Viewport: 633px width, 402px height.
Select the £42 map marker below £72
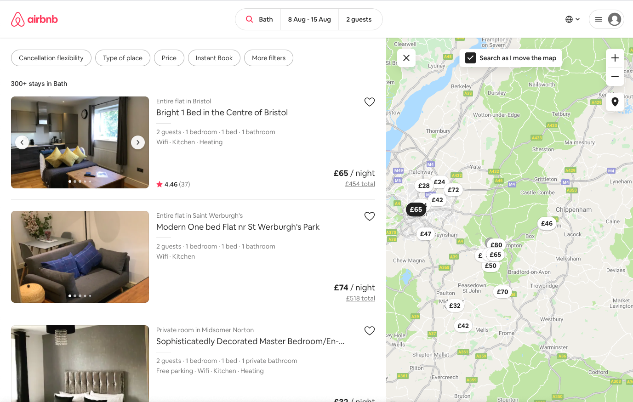tap(437, 200)
